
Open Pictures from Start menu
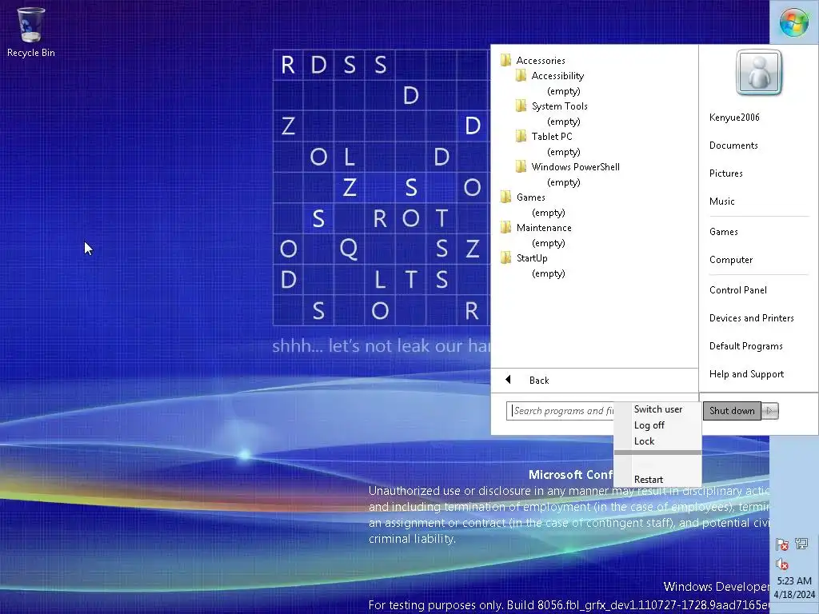725,173
